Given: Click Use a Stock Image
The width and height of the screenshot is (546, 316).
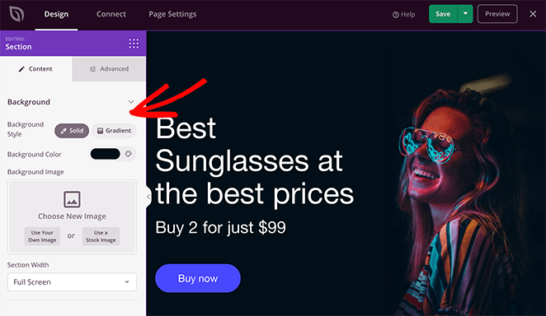Looking at the screenshot, I should pos(101,236).
